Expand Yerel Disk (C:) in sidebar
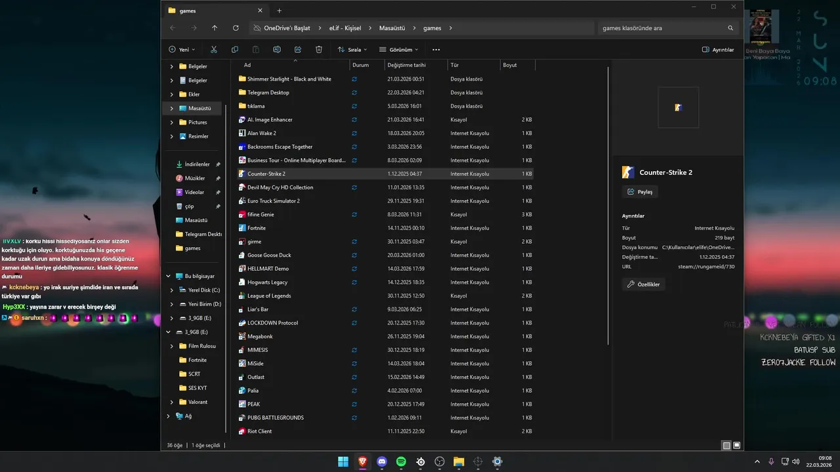840x472 pixels. tap(172, 290)
